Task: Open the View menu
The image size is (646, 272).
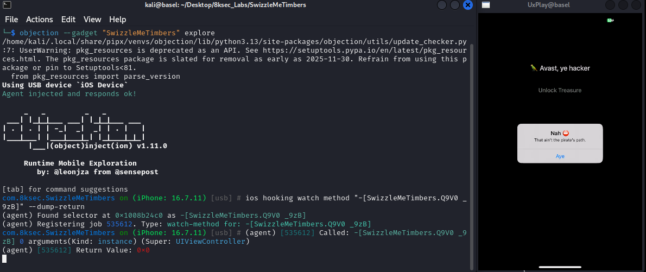Action: tap(92, 20)
